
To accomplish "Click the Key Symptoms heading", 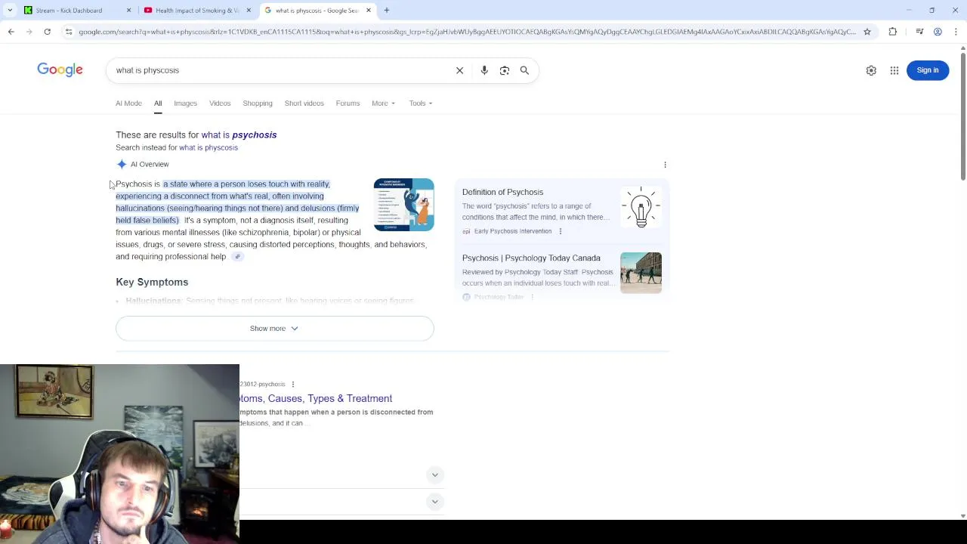I will click(x=152, y=283).
